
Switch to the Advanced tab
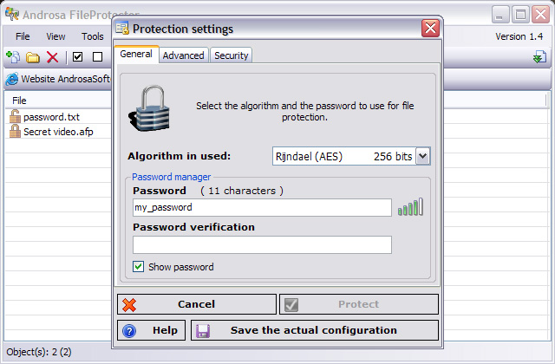[183, 55]
